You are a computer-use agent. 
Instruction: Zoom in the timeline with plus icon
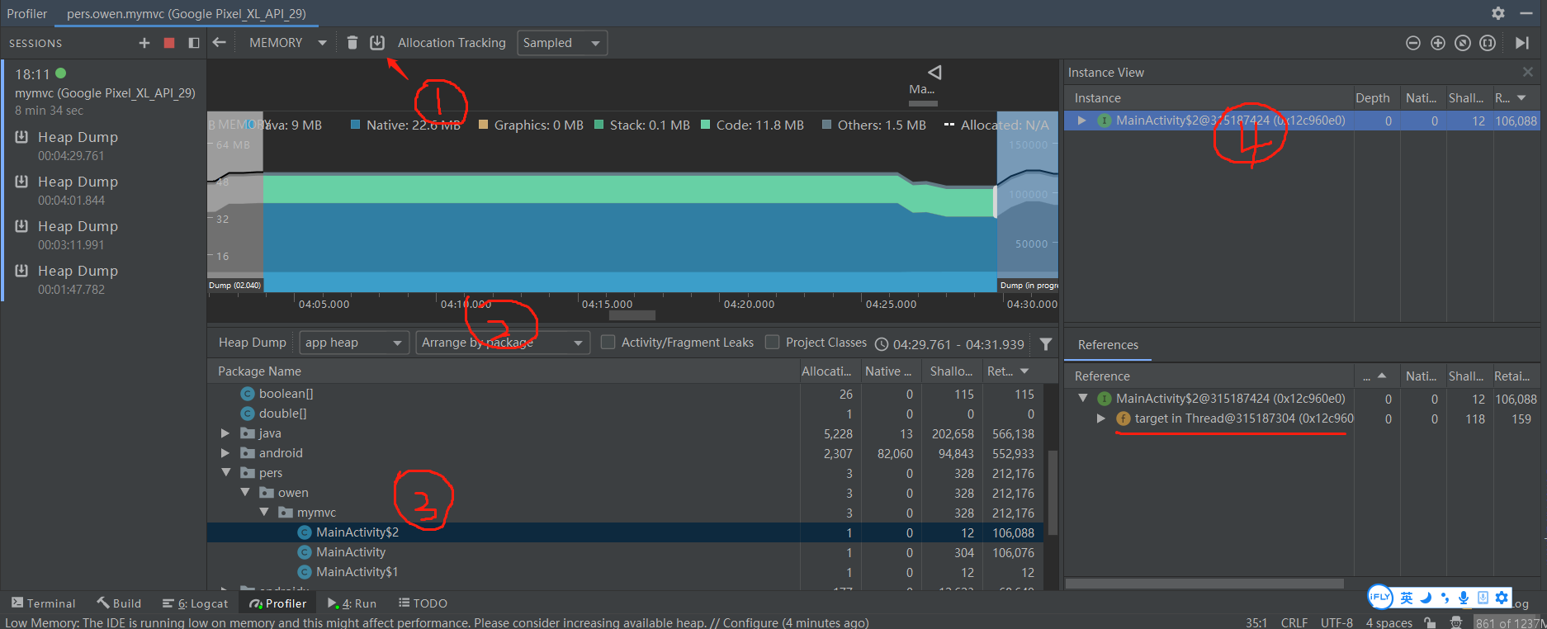tap(1438, 43)
